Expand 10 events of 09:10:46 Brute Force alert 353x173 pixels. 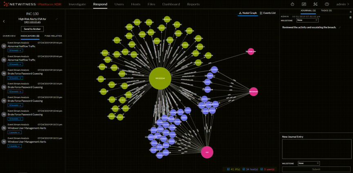pos(15,119)
